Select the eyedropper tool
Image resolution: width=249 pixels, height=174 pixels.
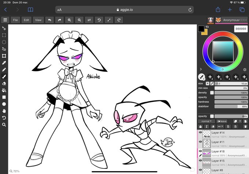4,63
